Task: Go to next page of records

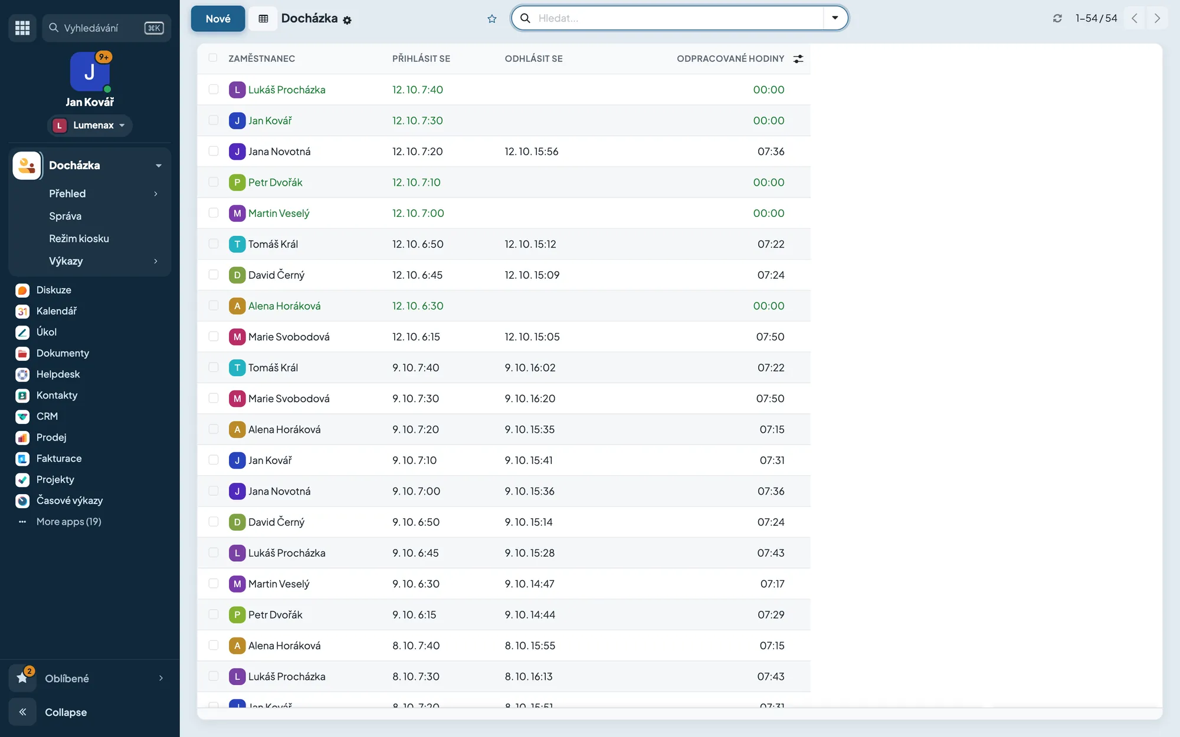Action: 1157,18
